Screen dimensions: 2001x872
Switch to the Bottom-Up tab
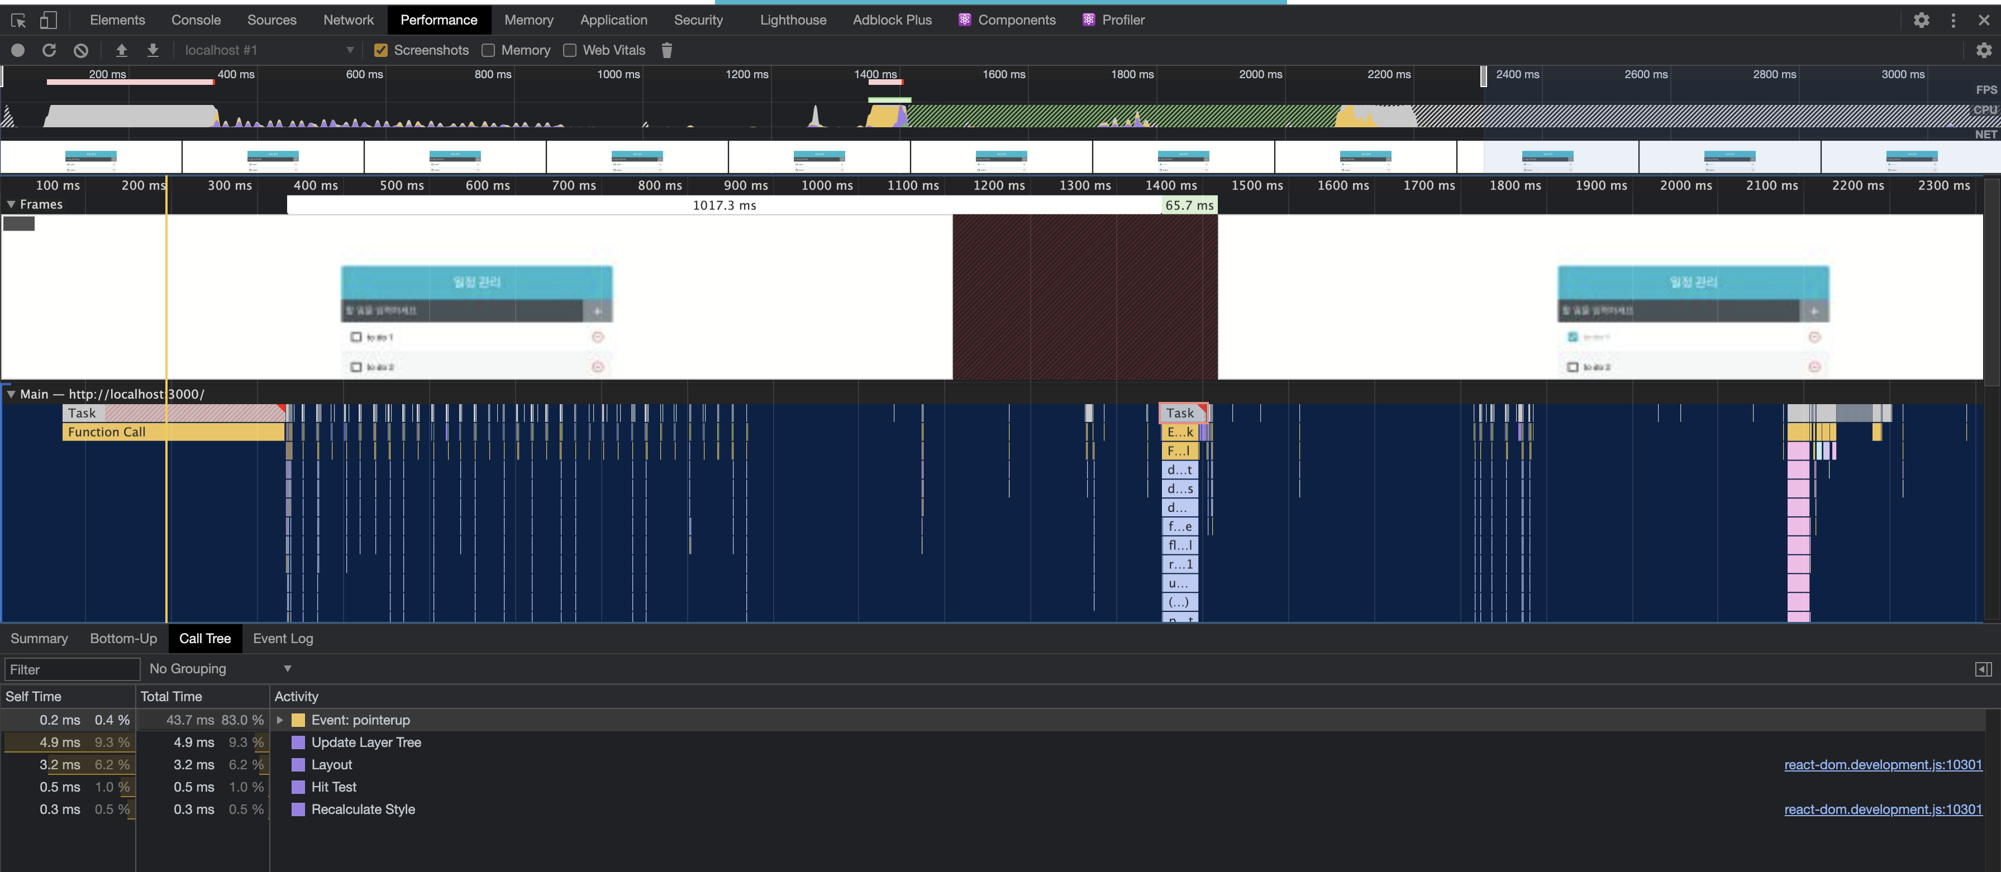pyautogui.click(x=123, y=638)
